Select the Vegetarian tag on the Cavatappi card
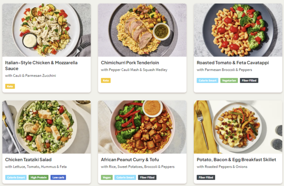This screenshot has height=186, width=284. click(x=229, y=81)
